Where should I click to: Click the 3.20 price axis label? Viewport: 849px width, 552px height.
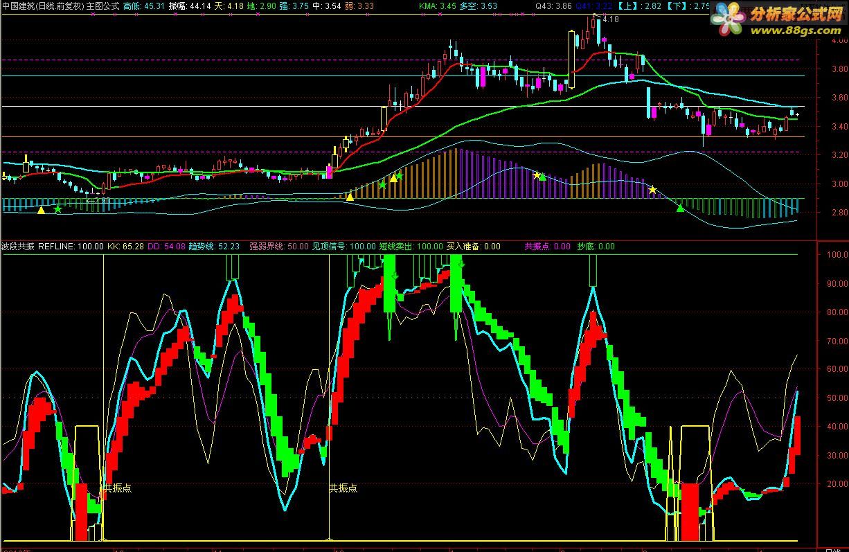pos(839,155)
